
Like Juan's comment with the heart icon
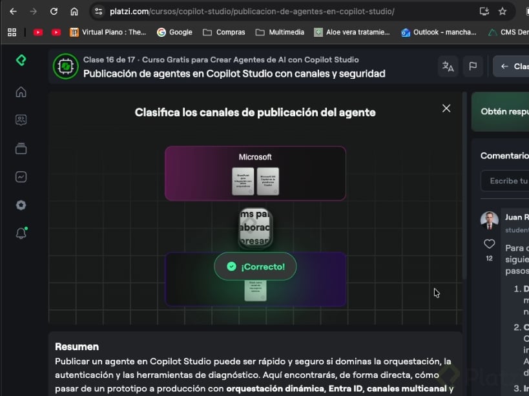click(x=489, y=244)
